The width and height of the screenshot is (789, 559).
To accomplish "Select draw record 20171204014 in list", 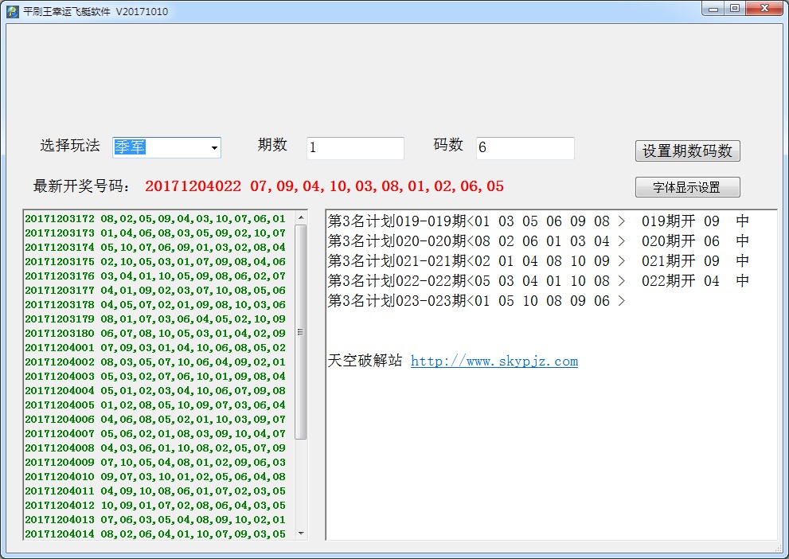I will 154,534.
